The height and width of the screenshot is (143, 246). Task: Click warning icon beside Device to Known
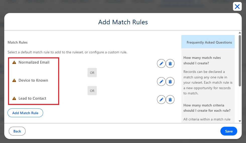click(14, 80)
